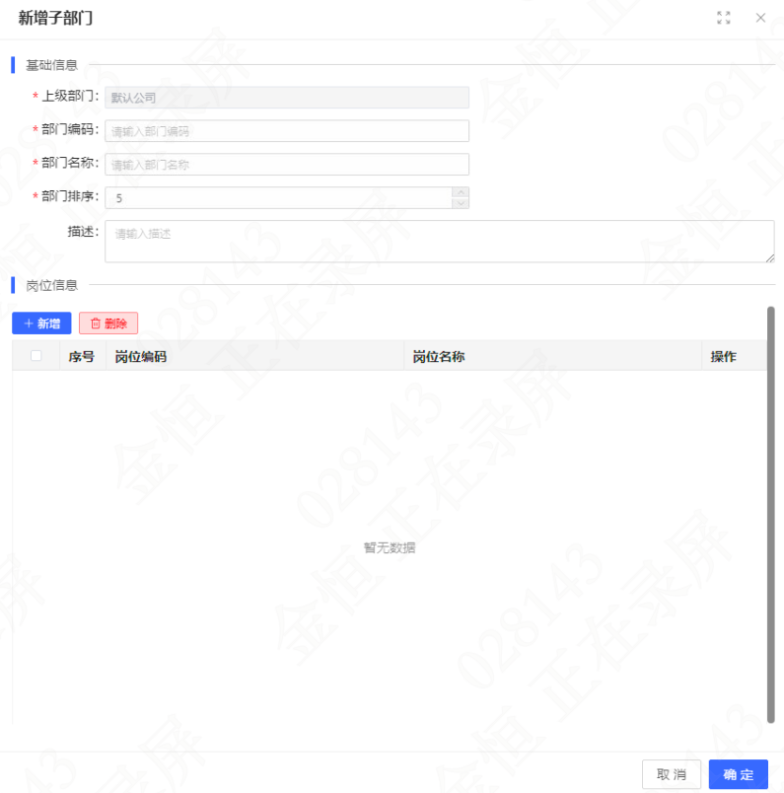The height and width of the screenshot is (793, 784).
Task: Click the 部门排序 number field
Action: 278,197
